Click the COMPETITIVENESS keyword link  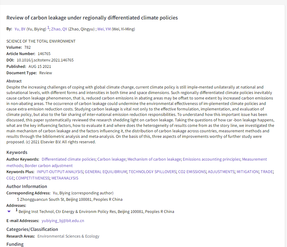tap(33, 178)
